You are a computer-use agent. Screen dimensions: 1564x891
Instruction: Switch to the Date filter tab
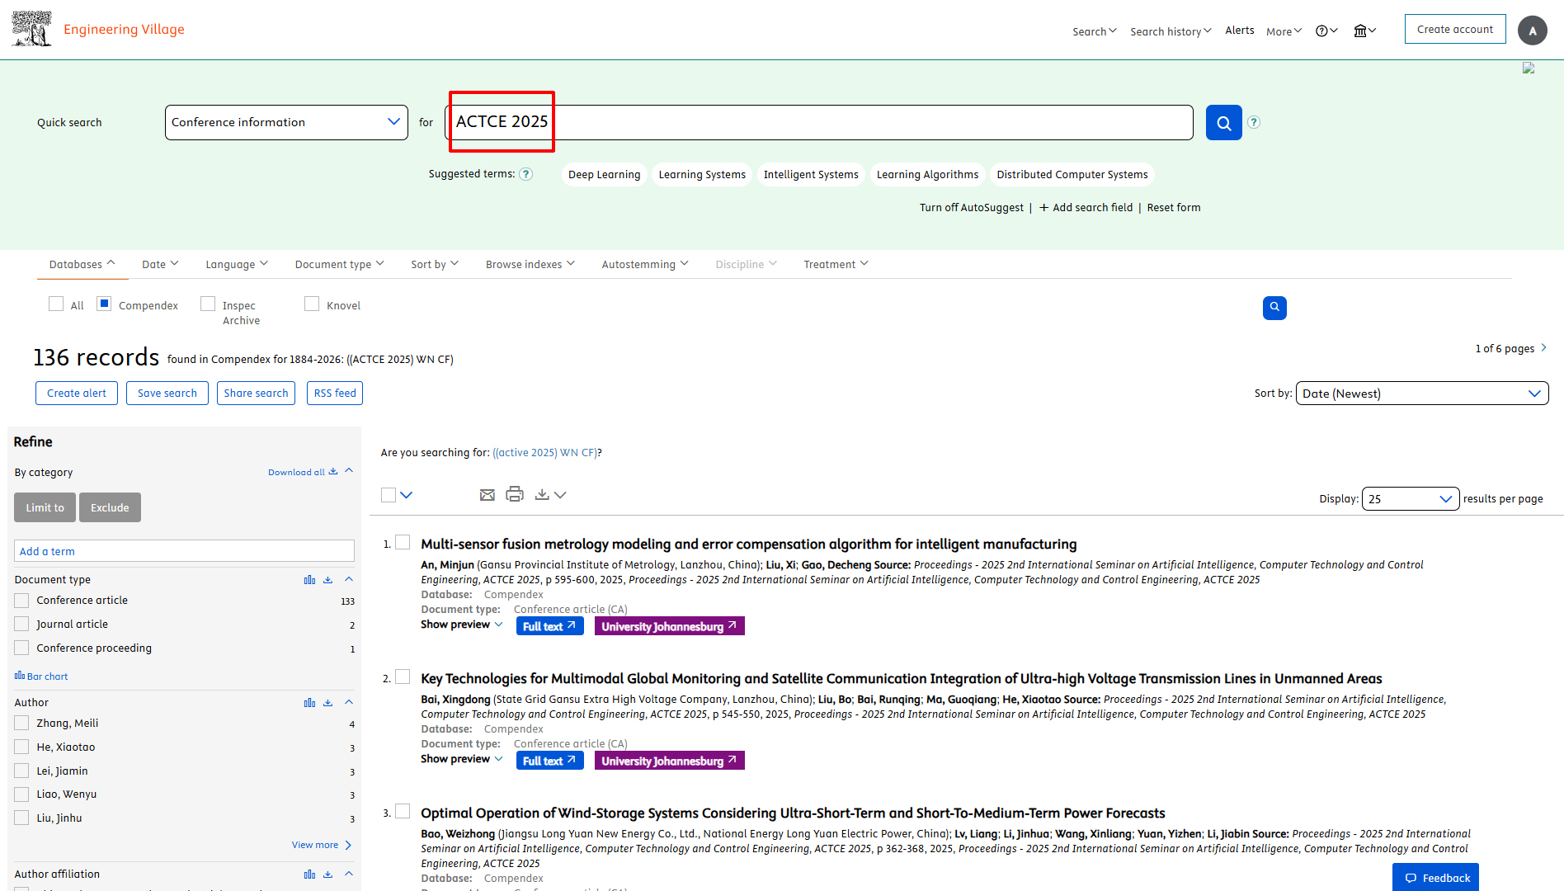[x=160, y=264]
